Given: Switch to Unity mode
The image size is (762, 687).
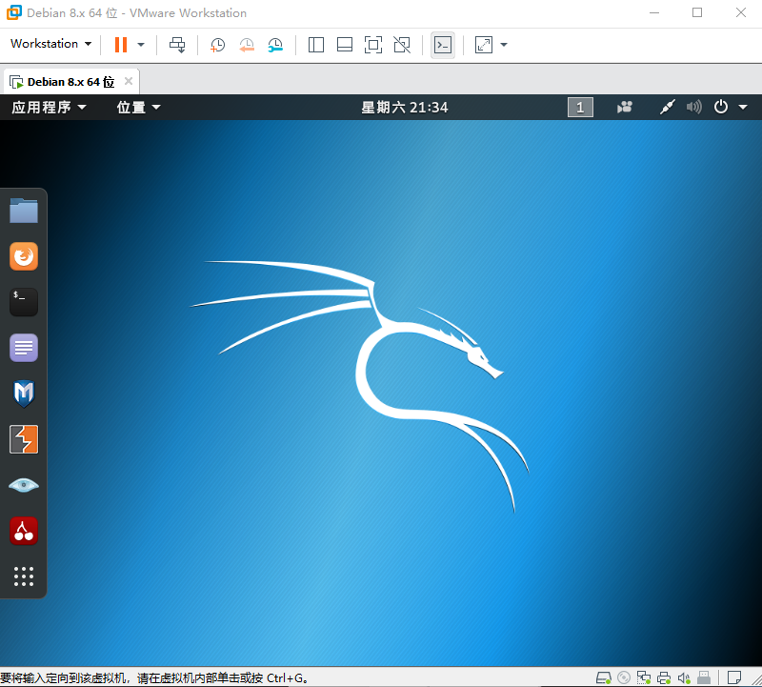Looking at the screenshot, I should [402, 45].
